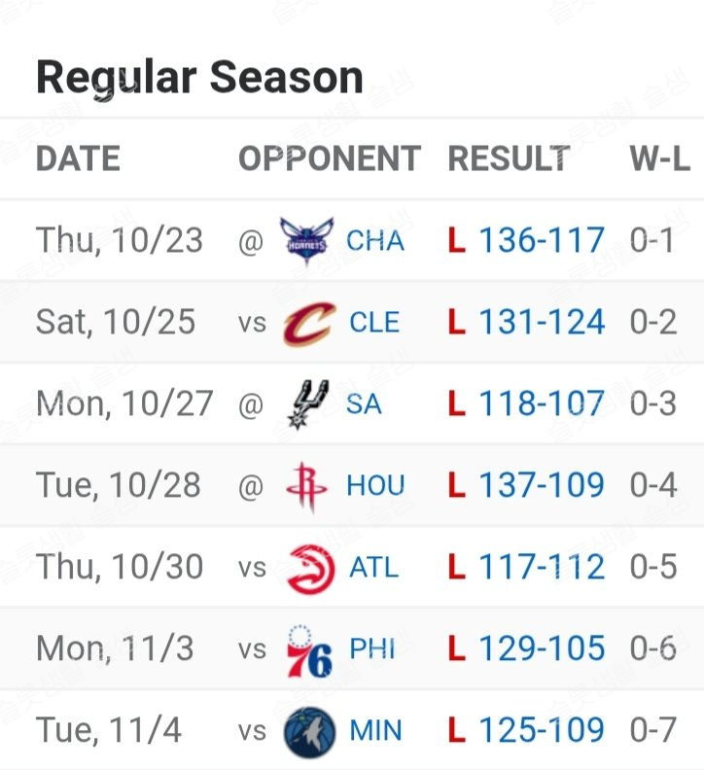Viewport: 704px width, 770px height.
Task: View the 117-112 game result
Action: [541, 567]
